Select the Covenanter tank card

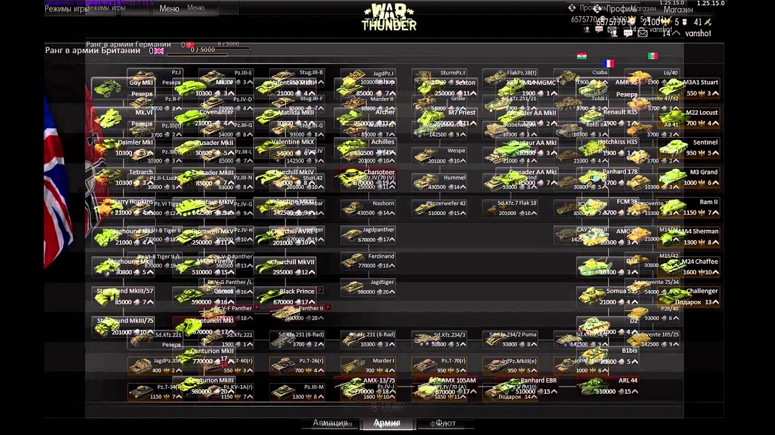(204, 118)
